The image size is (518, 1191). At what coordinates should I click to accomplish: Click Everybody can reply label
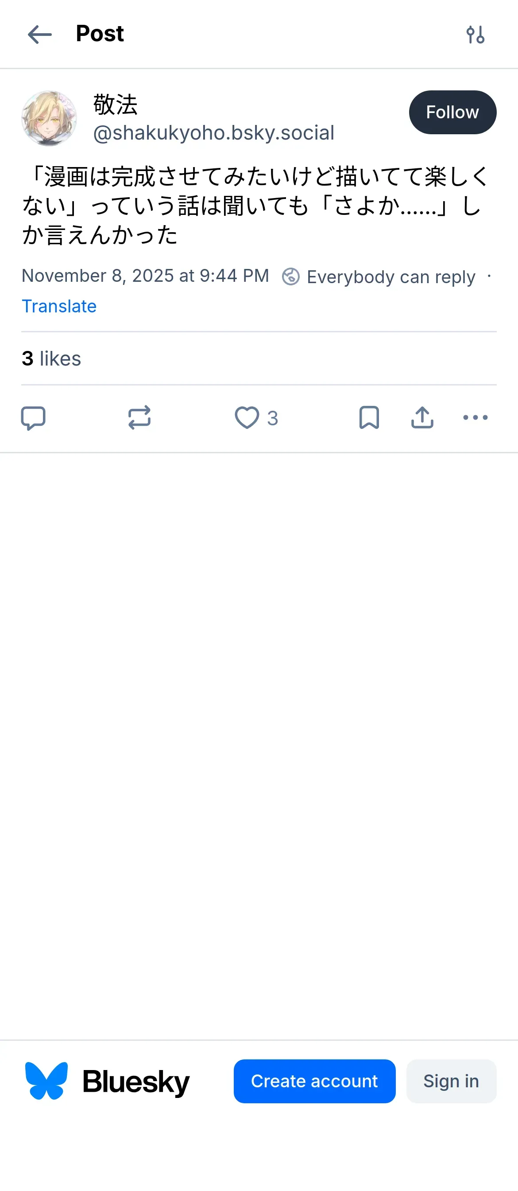[391, 277]
